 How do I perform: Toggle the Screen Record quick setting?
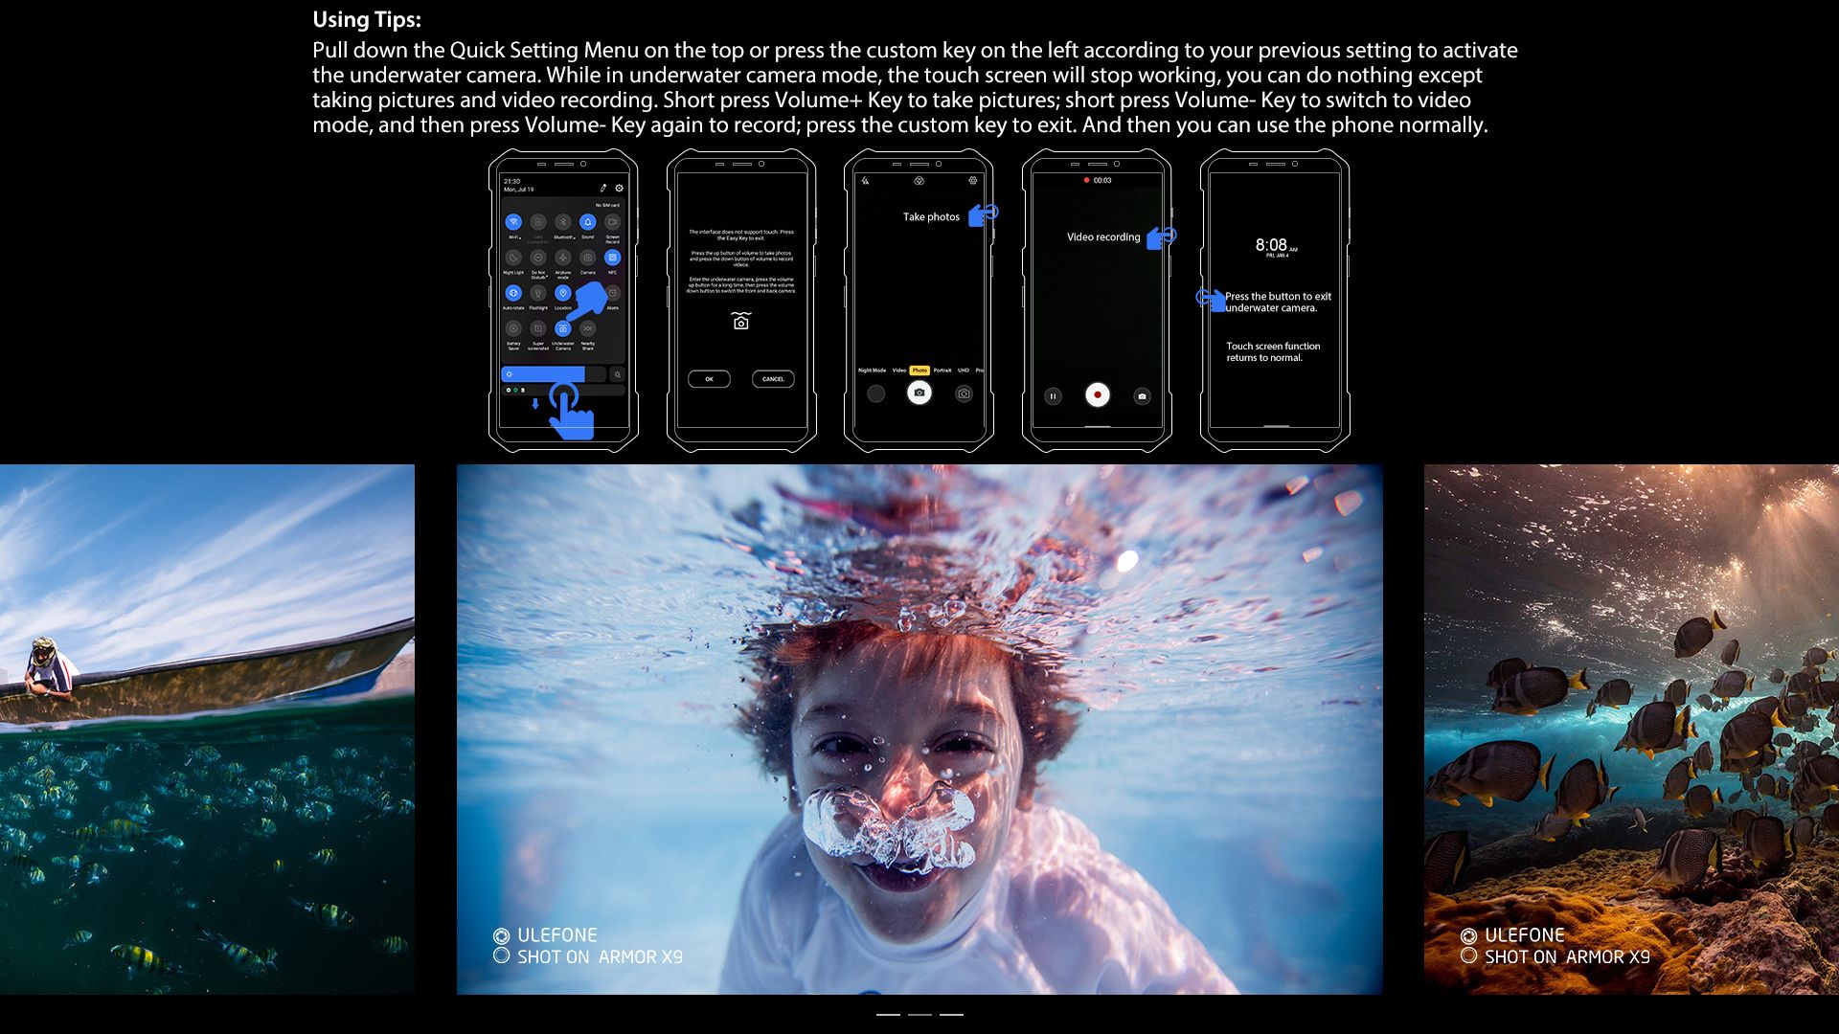pyautogui.click(x=613, y=222)
